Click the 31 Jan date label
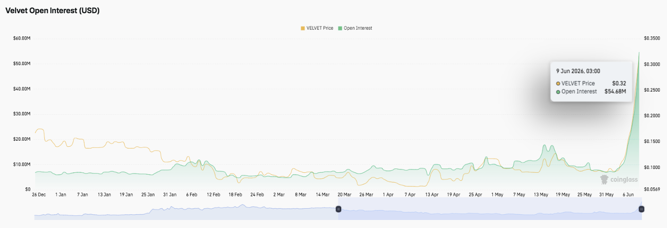 pos(170,194)
